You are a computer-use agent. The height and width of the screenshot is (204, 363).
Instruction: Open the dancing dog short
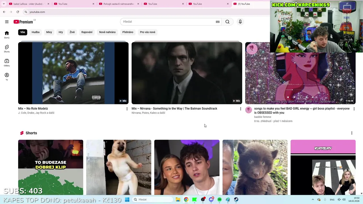[x=119, y=167]
